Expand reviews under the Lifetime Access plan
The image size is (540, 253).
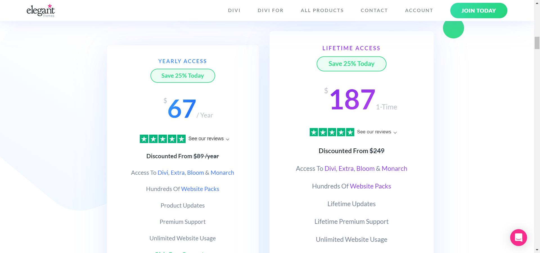376,132
